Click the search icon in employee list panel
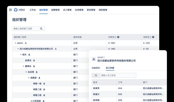 coord(96,75)
